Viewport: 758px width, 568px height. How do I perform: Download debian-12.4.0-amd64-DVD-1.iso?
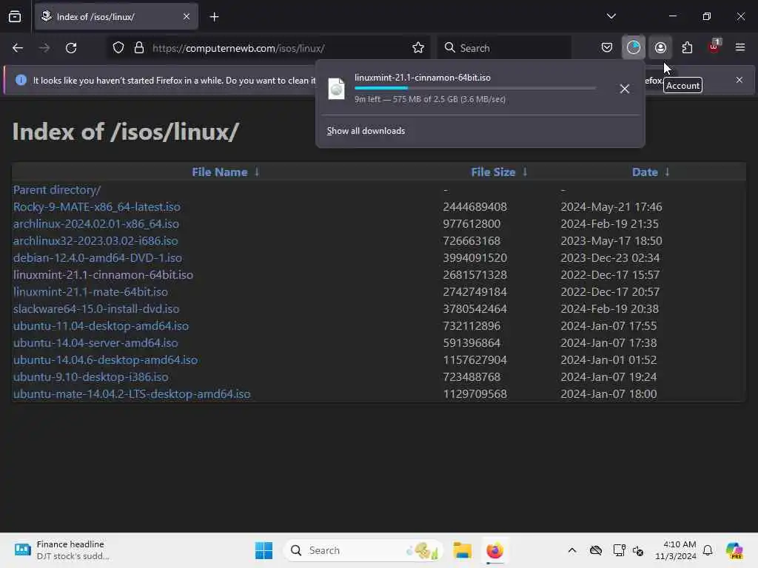(98, 258)
